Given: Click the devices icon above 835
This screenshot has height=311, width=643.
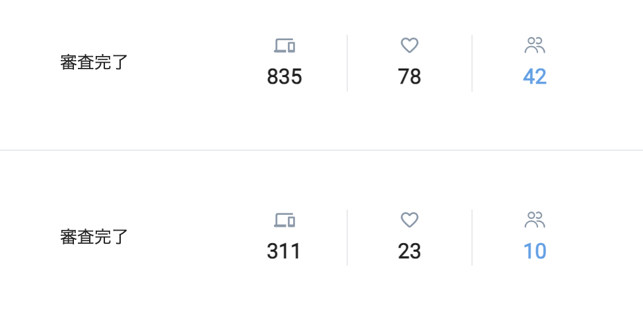Looking at the screenshot, I should [x=285, y=45].
